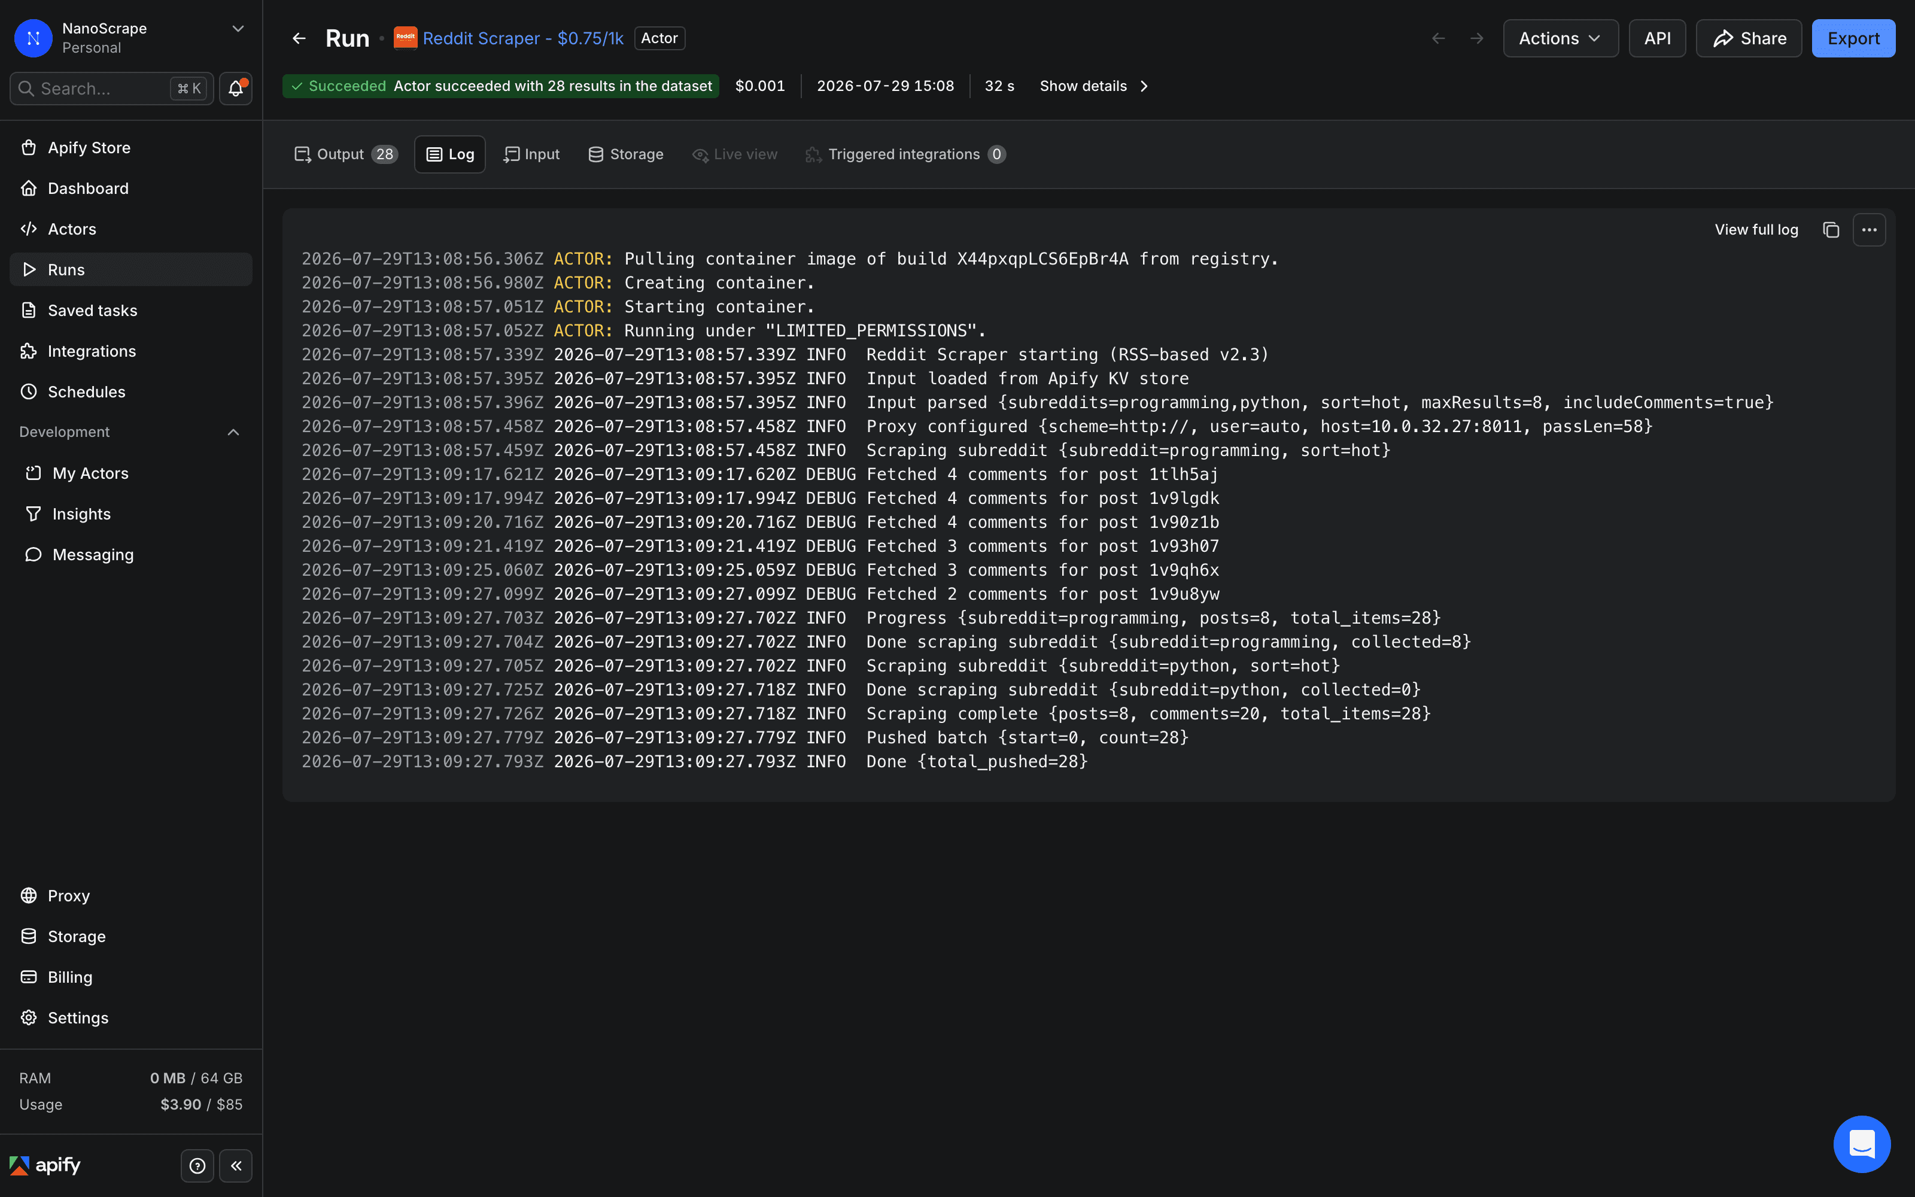Click log line 'Running under "LIMITED_PERMISSIONS"'
The image size is (1915, 1197).
644,331
